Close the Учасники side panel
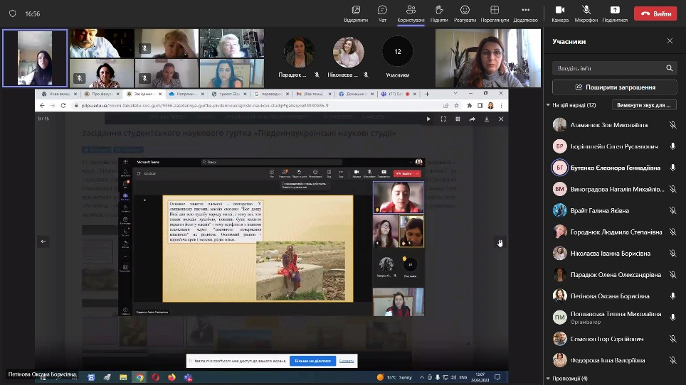The width and height of the screenshot is (686, 385). point(670,41)
